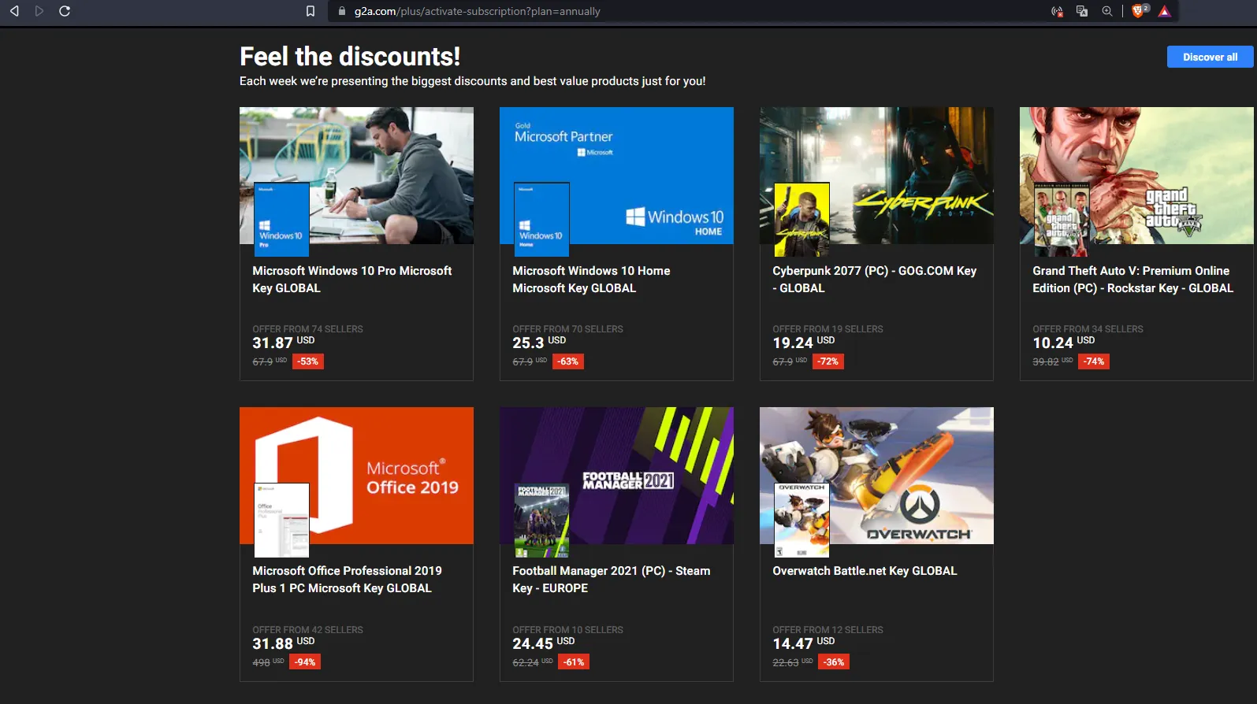Open the Brave Rewards triangle icon
This screenshot has height=704, width=1257.
[1164, 11]
